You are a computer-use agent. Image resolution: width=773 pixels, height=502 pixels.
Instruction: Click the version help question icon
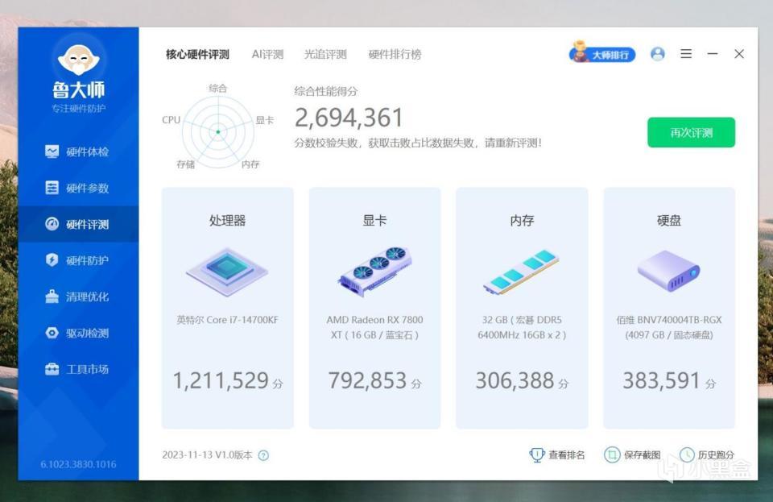[x=264, y=455]
